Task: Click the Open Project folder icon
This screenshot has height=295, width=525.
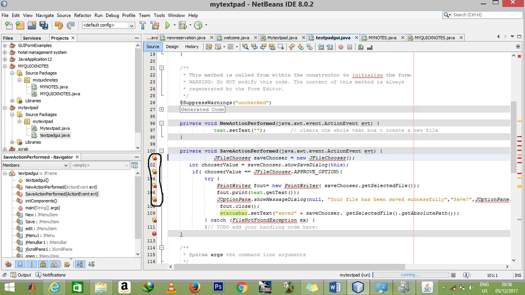Action: [32, 25]
